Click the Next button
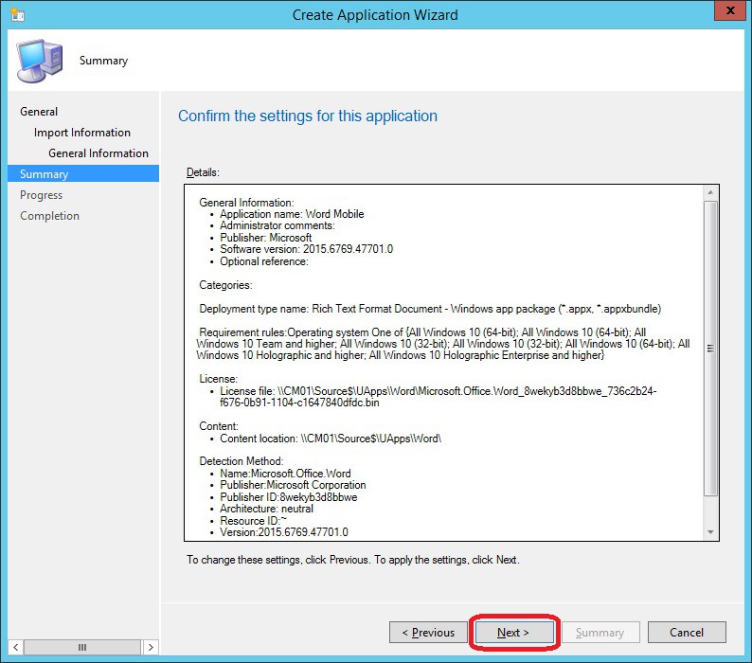The width and height of the screenshot is (752, 663). (x=513, y=633)
